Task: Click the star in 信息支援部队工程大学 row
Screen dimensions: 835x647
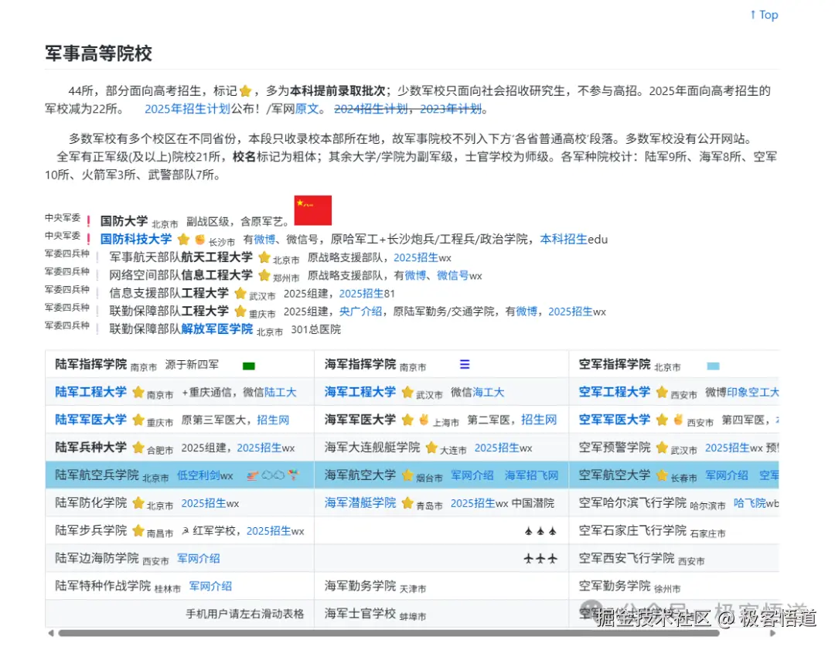Action: click(240, 294)
